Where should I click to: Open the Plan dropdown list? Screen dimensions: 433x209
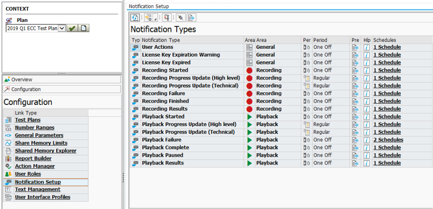tap(61, 28)
